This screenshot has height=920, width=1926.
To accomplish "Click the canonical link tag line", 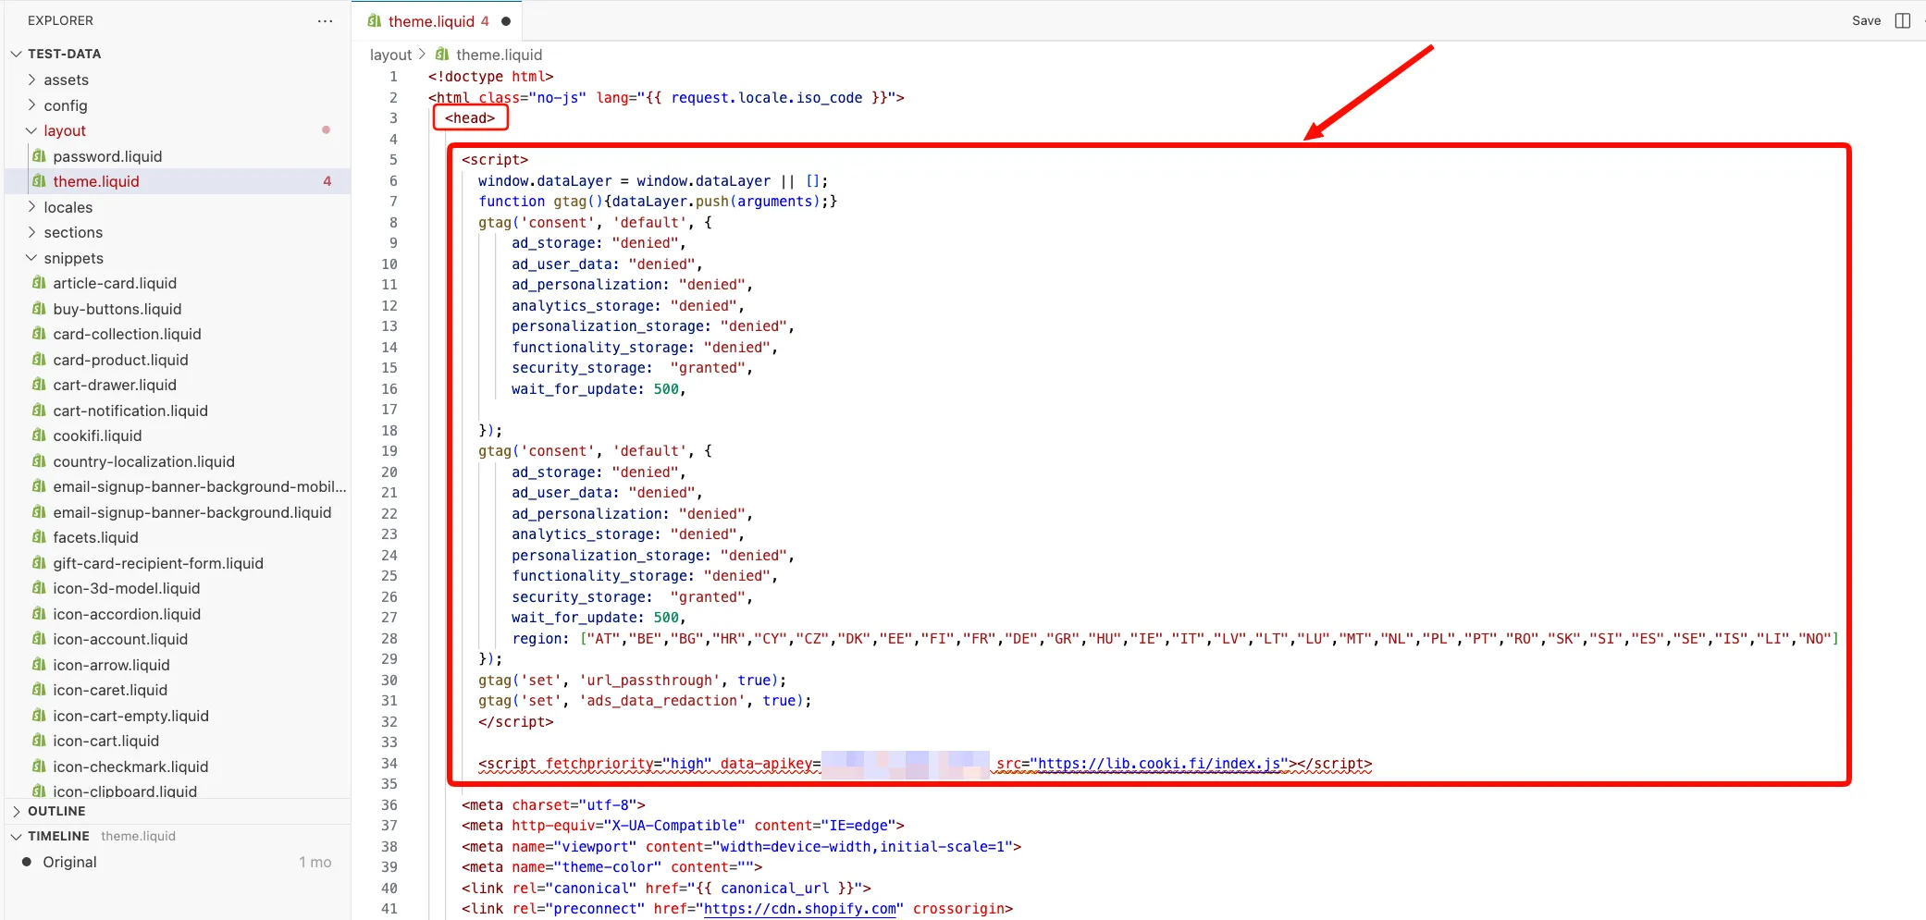I will 666,889.
